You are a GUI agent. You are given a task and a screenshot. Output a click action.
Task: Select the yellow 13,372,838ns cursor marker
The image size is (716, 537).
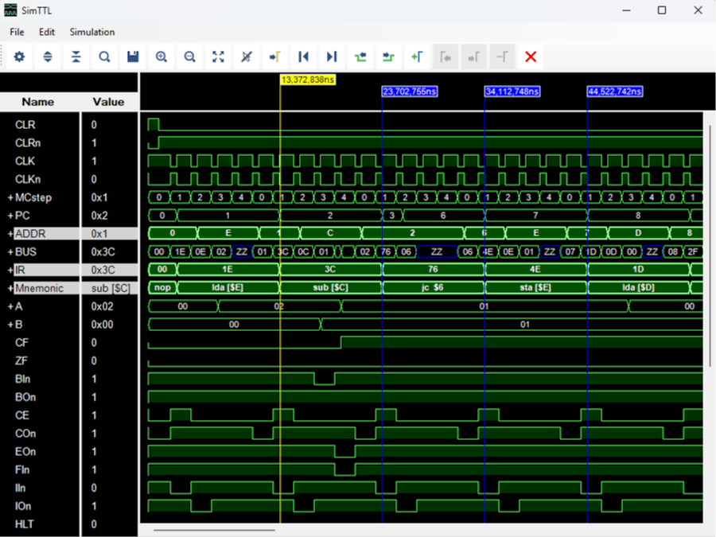(x=308, y=80)
